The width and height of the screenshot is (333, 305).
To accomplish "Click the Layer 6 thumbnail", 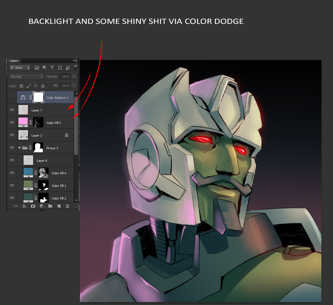I will click(x=28, y=160).
